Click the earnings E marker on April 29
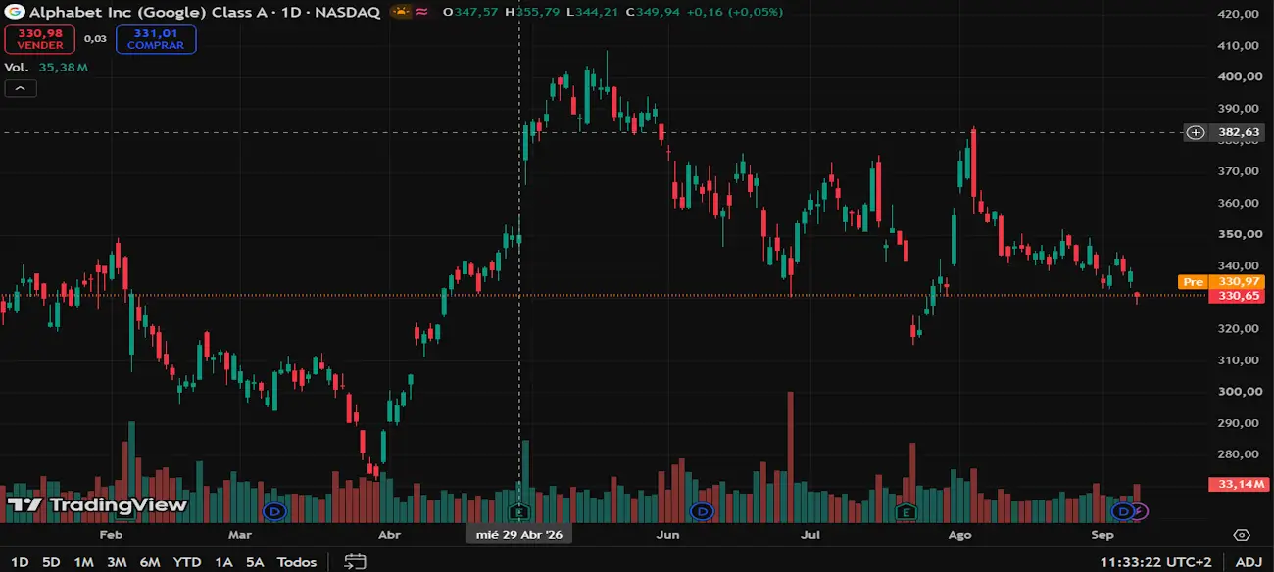The height and width of the screenshot is (572, 1274). (x=519, y=511)
